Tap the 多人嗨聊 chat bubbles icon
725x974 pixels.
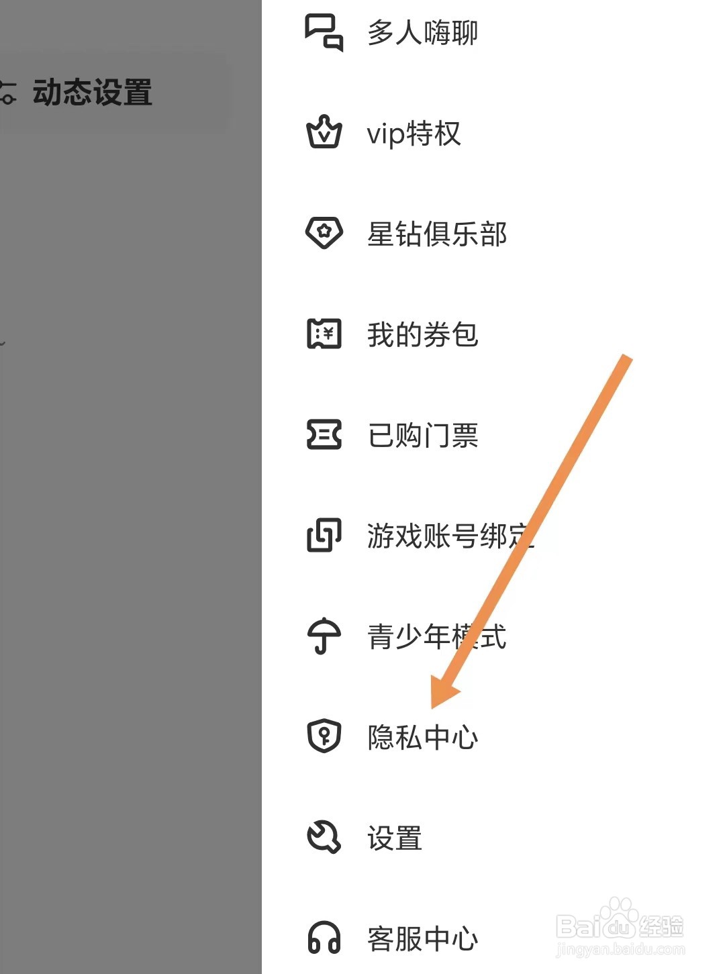(324, 33)
